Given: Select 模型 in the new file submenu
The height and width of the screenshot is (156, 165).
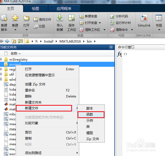Looking at the screenshot, I should coord(91,133).
